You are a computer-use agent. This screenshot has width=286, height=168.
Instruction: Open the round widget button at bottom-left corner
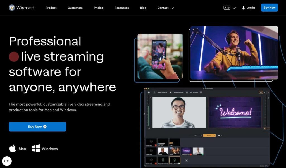[x=7, y=161]
